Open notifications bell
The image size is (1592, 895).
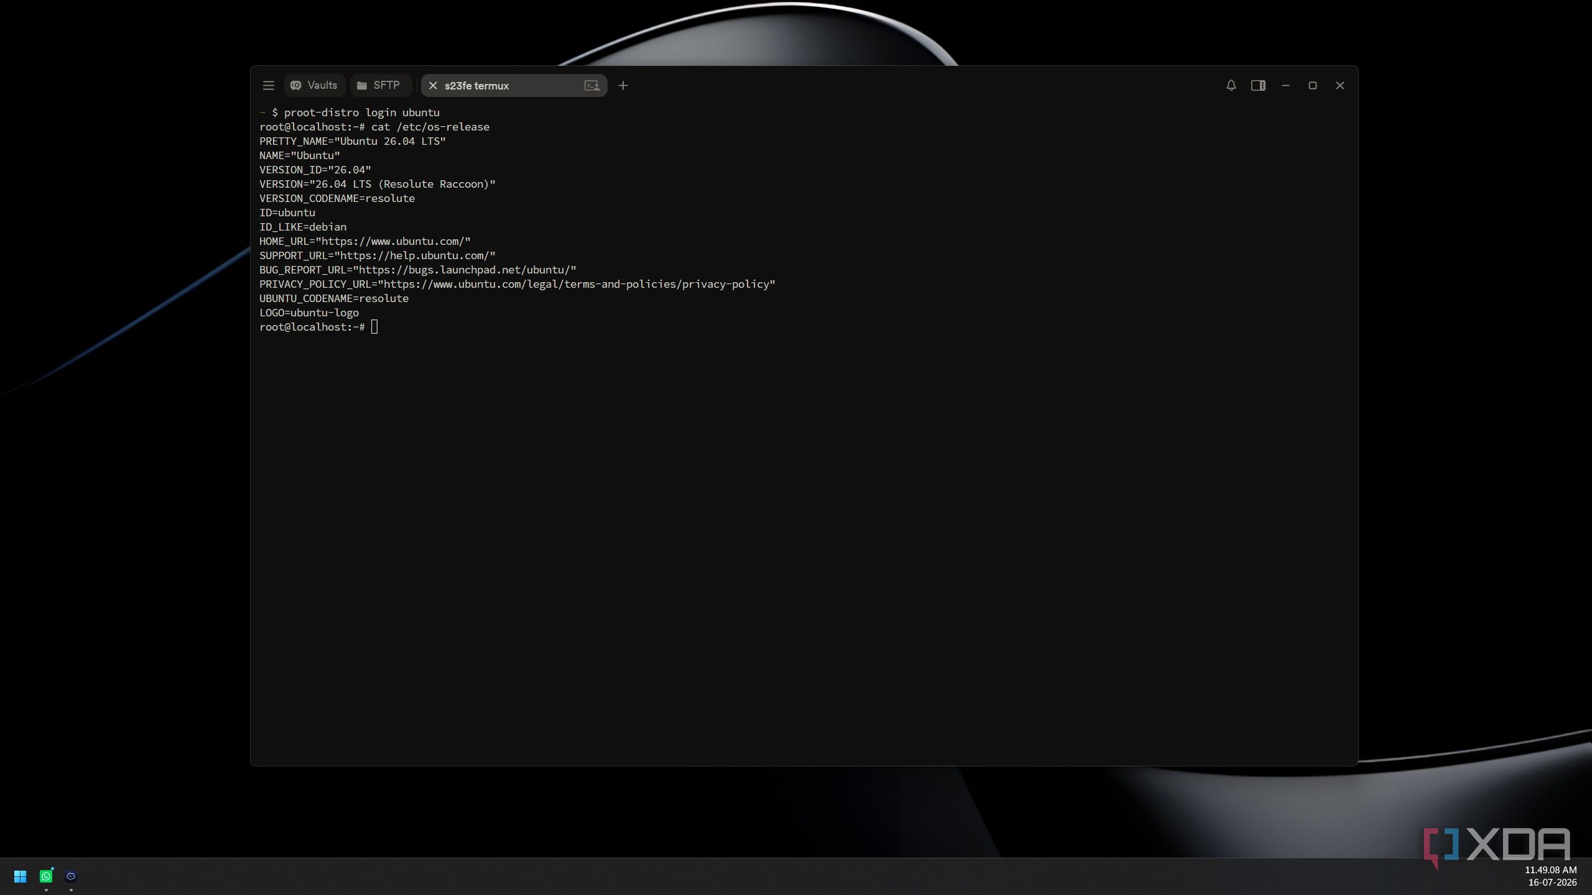(1231, 86)
